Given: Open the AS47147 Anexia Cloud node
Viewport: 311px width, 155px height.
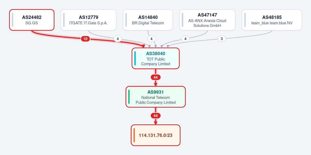Looking at the screenshot, I should click(207, 20).
